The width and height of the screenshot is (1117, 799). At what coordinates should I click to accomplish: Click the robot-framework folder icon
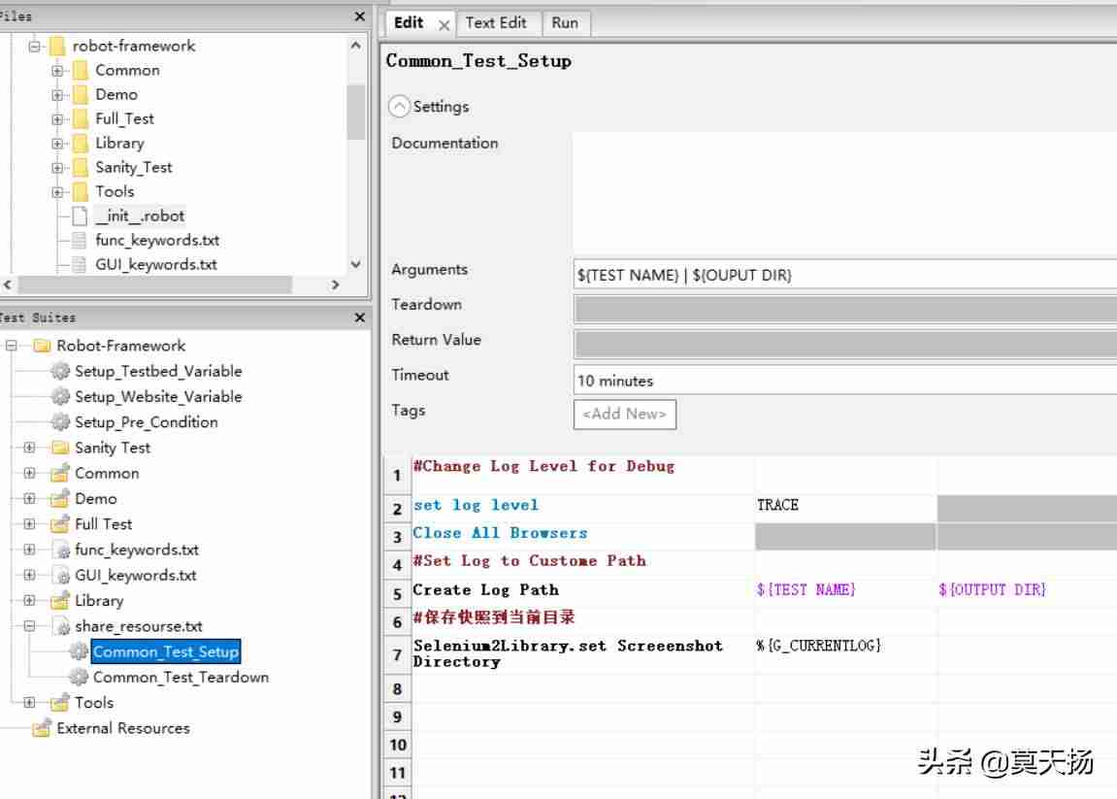pos(57,47)
